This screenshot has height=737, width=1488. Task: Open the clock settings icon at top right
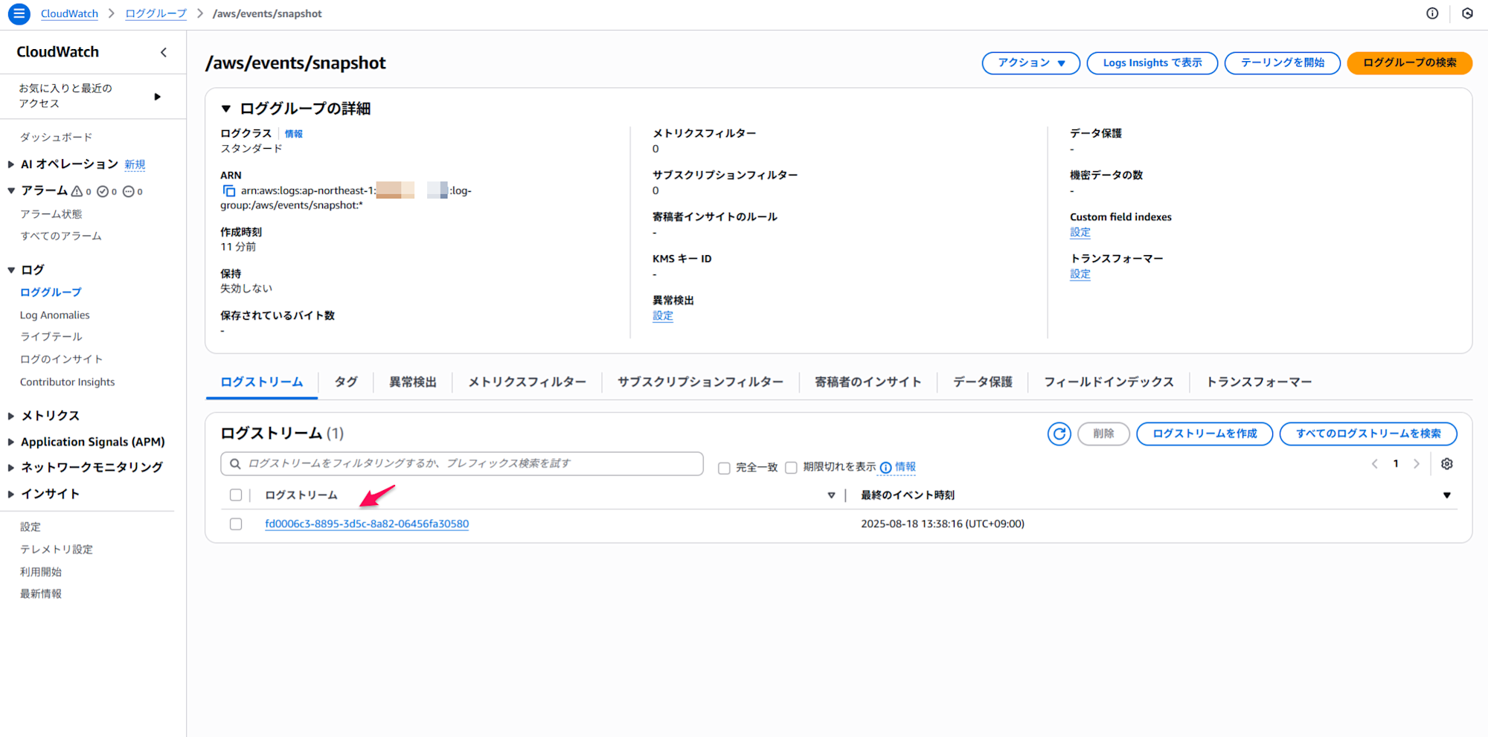pyautogui.click(x=1467, y=13)
